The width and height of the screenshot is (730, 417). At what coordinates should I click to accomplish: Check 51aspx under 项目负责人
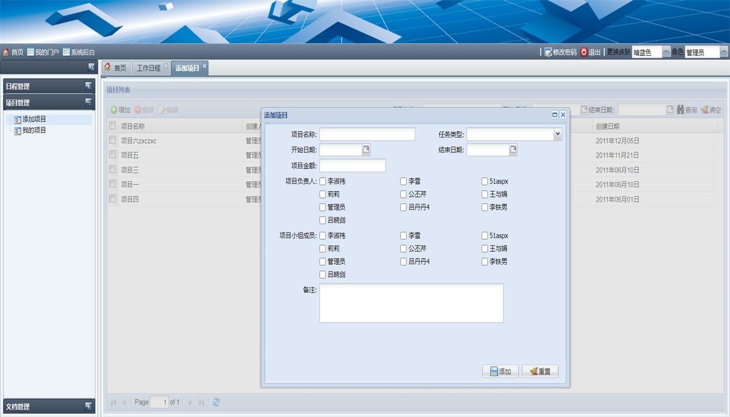click(x=484, y=181)
